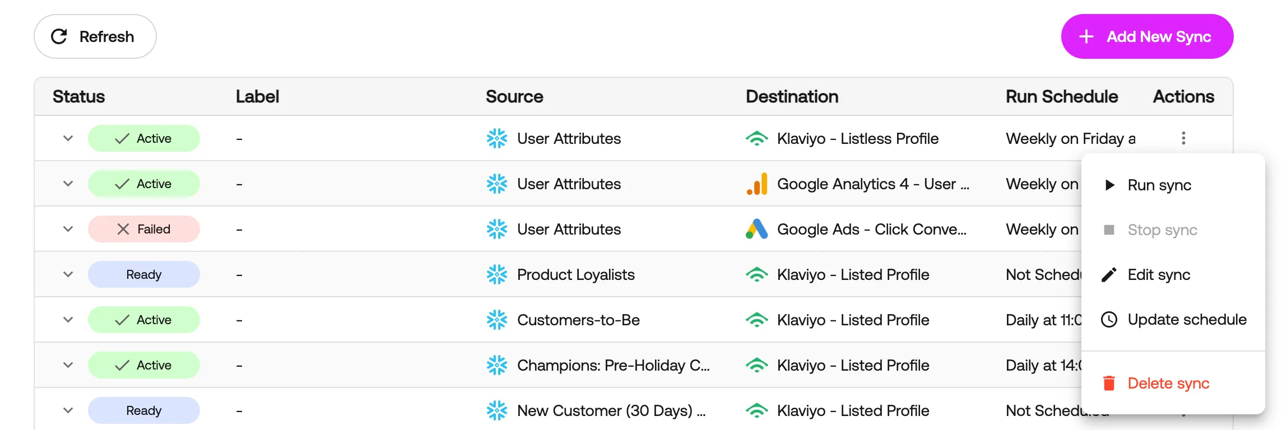The image size is (1282, 430).
Task: Open the three-dot actions menu for Klaviyo Listless Profile
Action: click(1183, 138)
